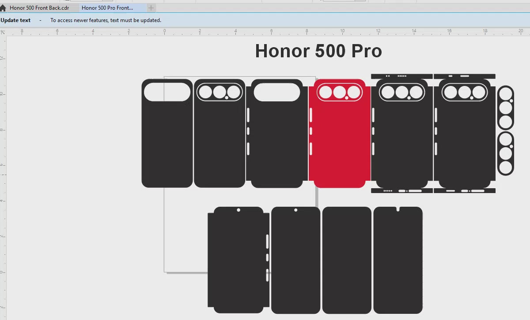Click the Home icon in the tab bar
This screenshot has height=320, width=530.
tap(3, 8)
